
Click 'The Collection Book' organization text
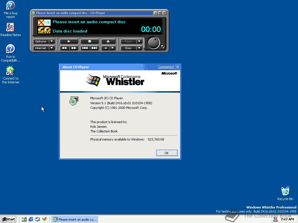[104, 131]
